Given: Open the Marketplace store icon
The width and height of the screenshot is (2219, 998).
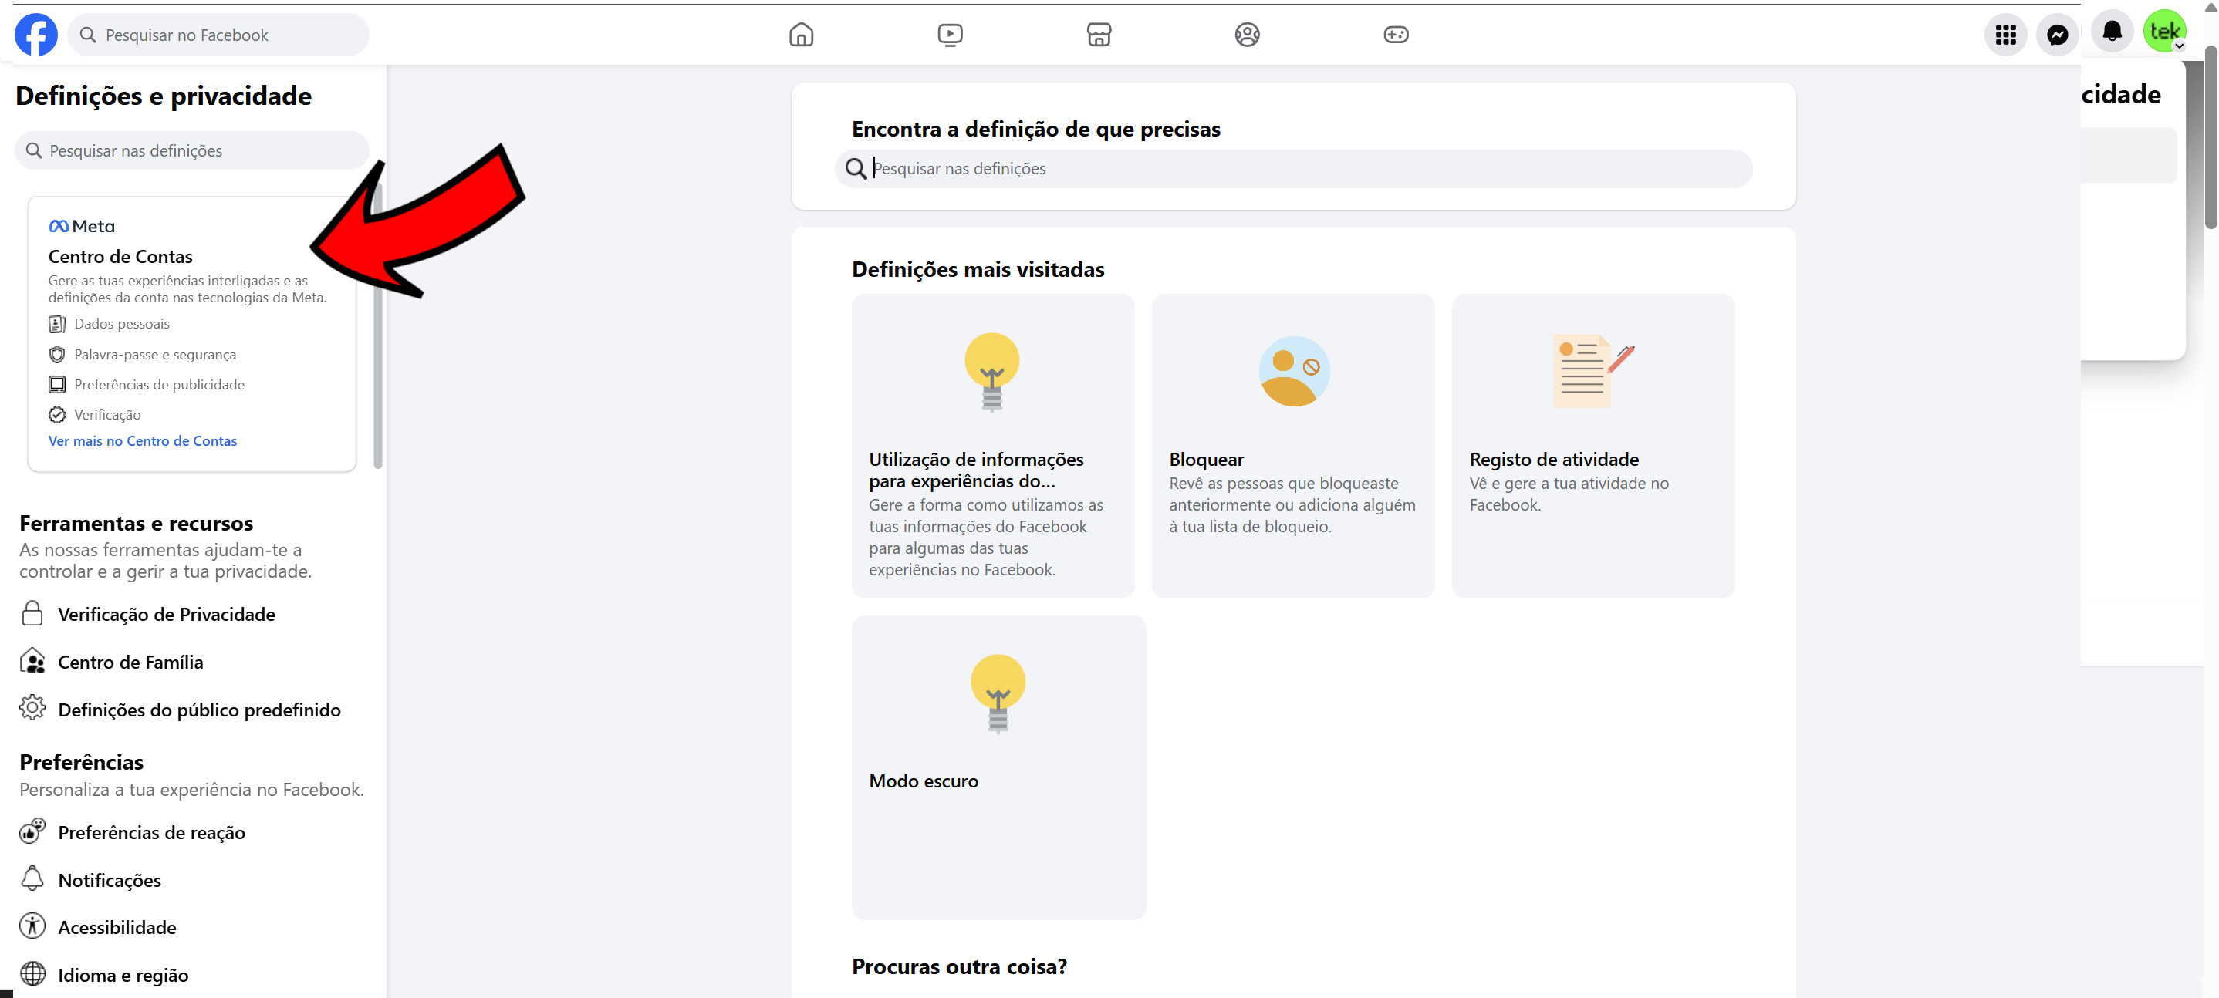Looking at the screenshot, I should pos(1098,35).
